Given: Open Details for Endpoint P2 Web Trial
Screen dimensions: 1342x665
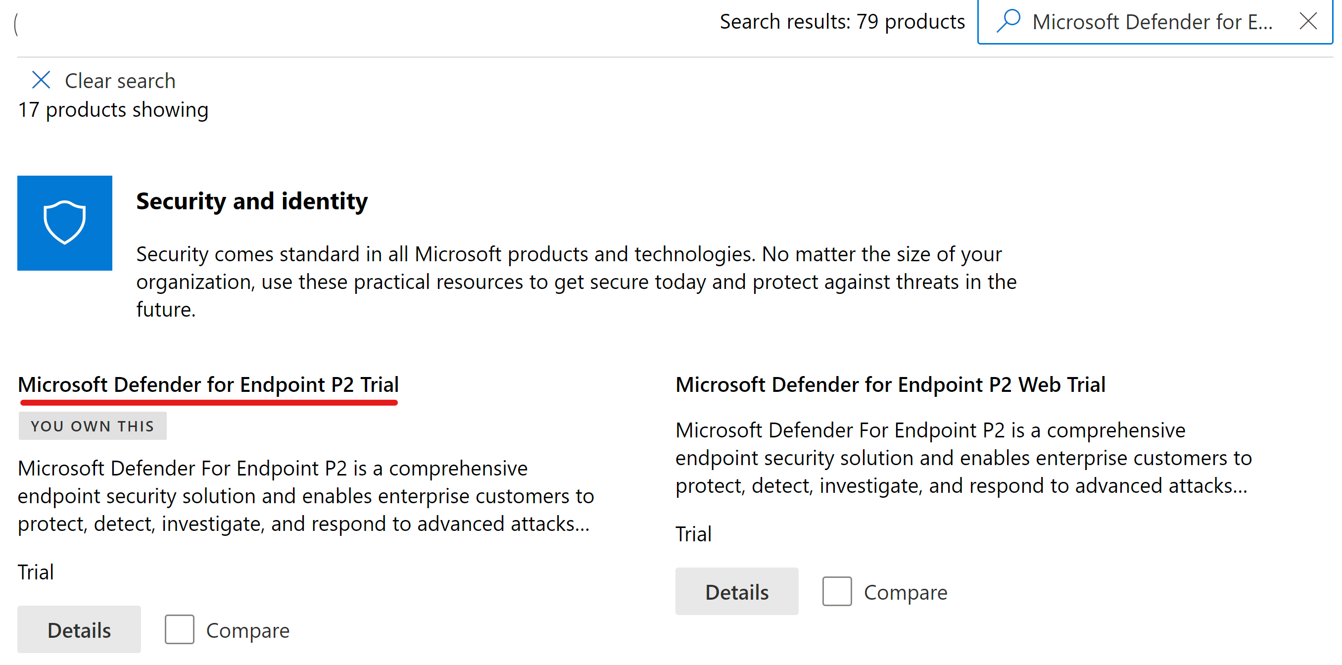Looking at the screenshot, I should tap(737, 592).
